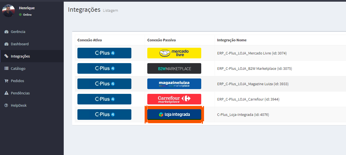Open the B2W Marketplace passive connection logo
Screen dimensions: 346x155
(x=174, y=68)
